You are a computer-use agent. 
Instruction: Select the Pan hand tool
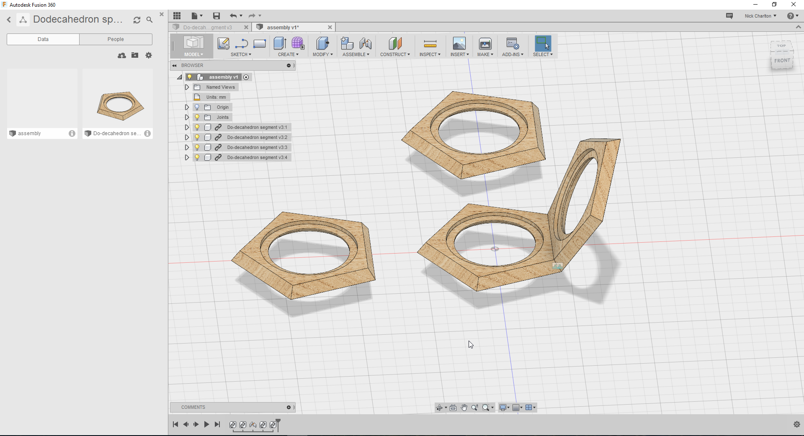coord(464,408)
